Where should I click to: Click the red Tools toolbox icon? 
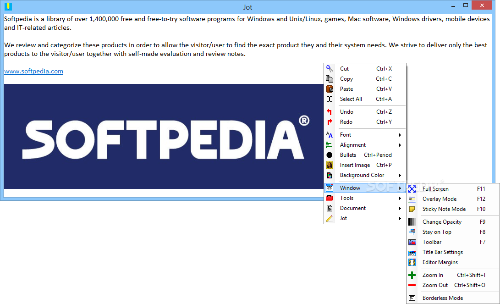click(x=330, y=198)
